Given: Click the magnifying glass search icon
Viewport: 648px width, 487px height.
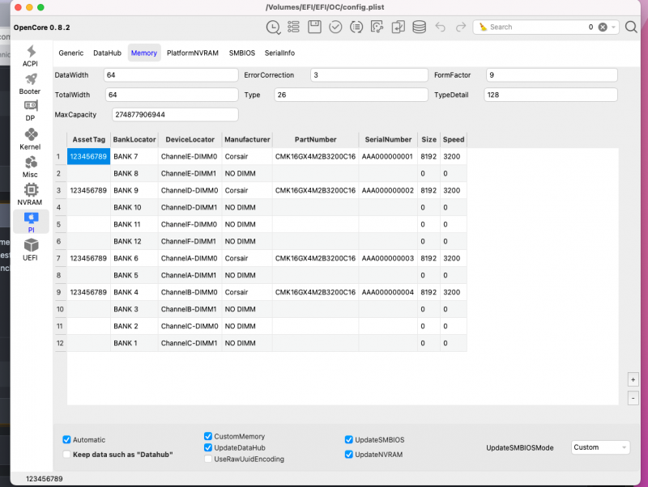Looking at the screenshot, I should (x=630, y=27).
